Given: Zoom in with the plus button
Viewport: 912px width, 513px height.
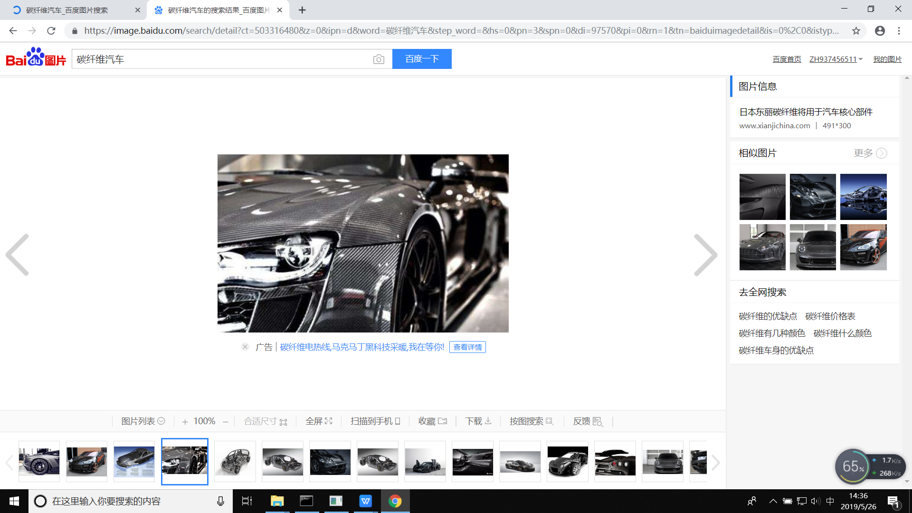Looking at the screenshot, I should pos(185,422).
